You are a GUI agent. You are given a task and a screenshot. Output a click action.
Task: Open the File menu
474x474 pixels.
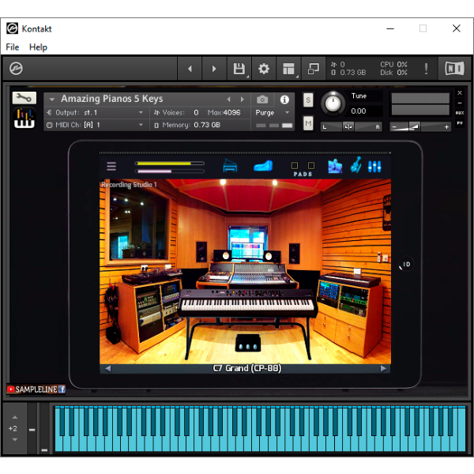coord(13,47)
